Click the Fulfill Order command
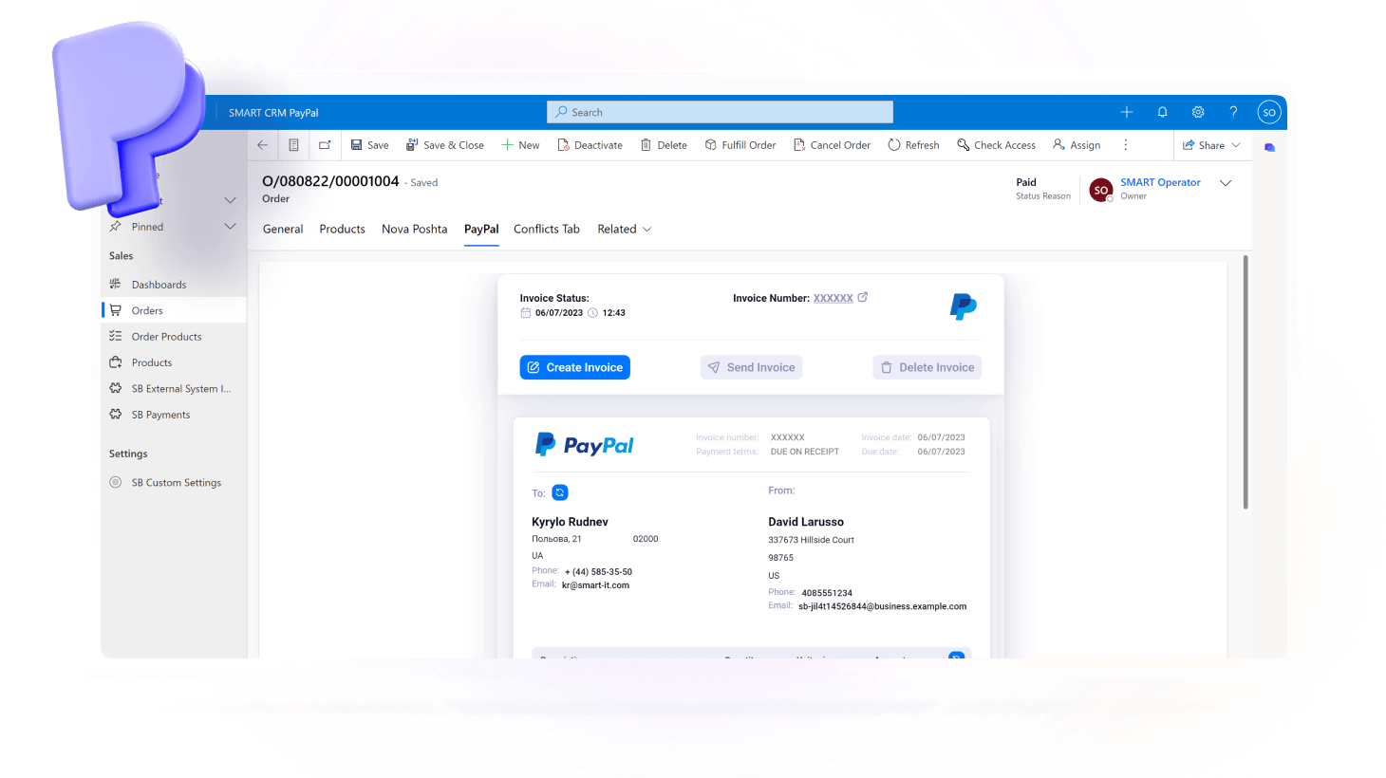Screen dimensions: 1386x778 coord(740,145)
